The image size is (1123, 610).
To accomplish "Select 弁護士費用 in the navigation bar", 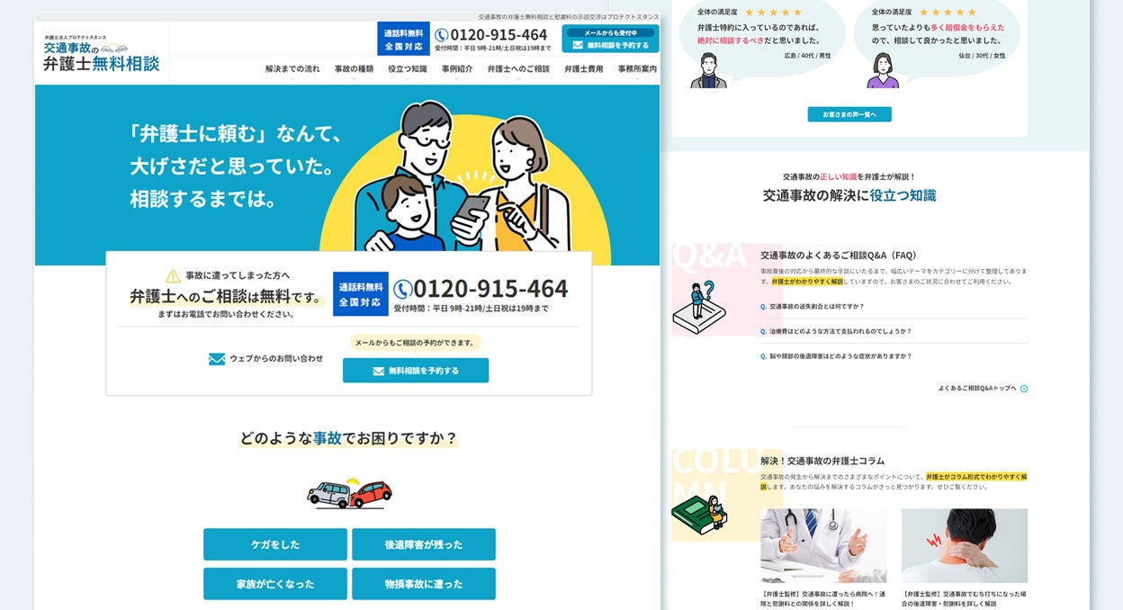I will [584, 69].
